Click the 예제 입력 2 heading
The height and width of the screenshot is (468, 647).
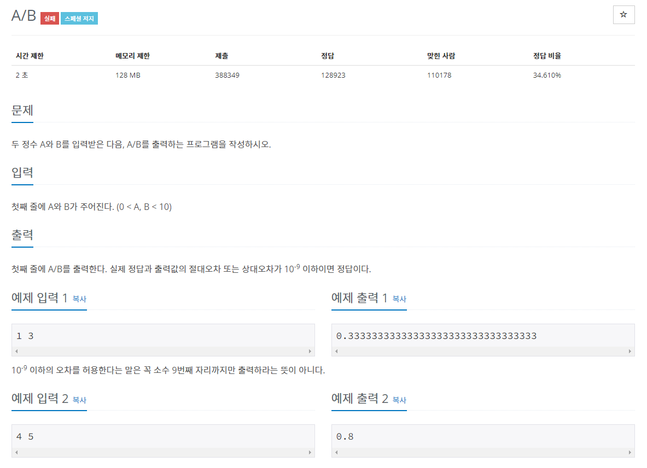tap(39, 399)
